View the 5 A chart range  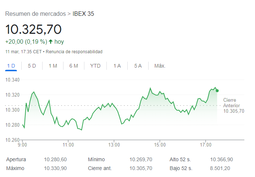[x=138, y=66]
